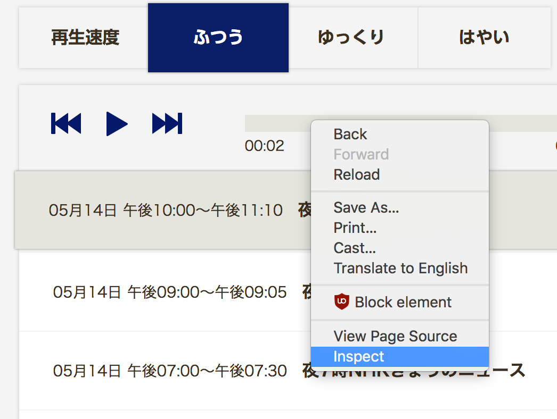Skip to the previous track
Image resolution: width=557 pixels, height=419 pixels.
coord(66,123)
